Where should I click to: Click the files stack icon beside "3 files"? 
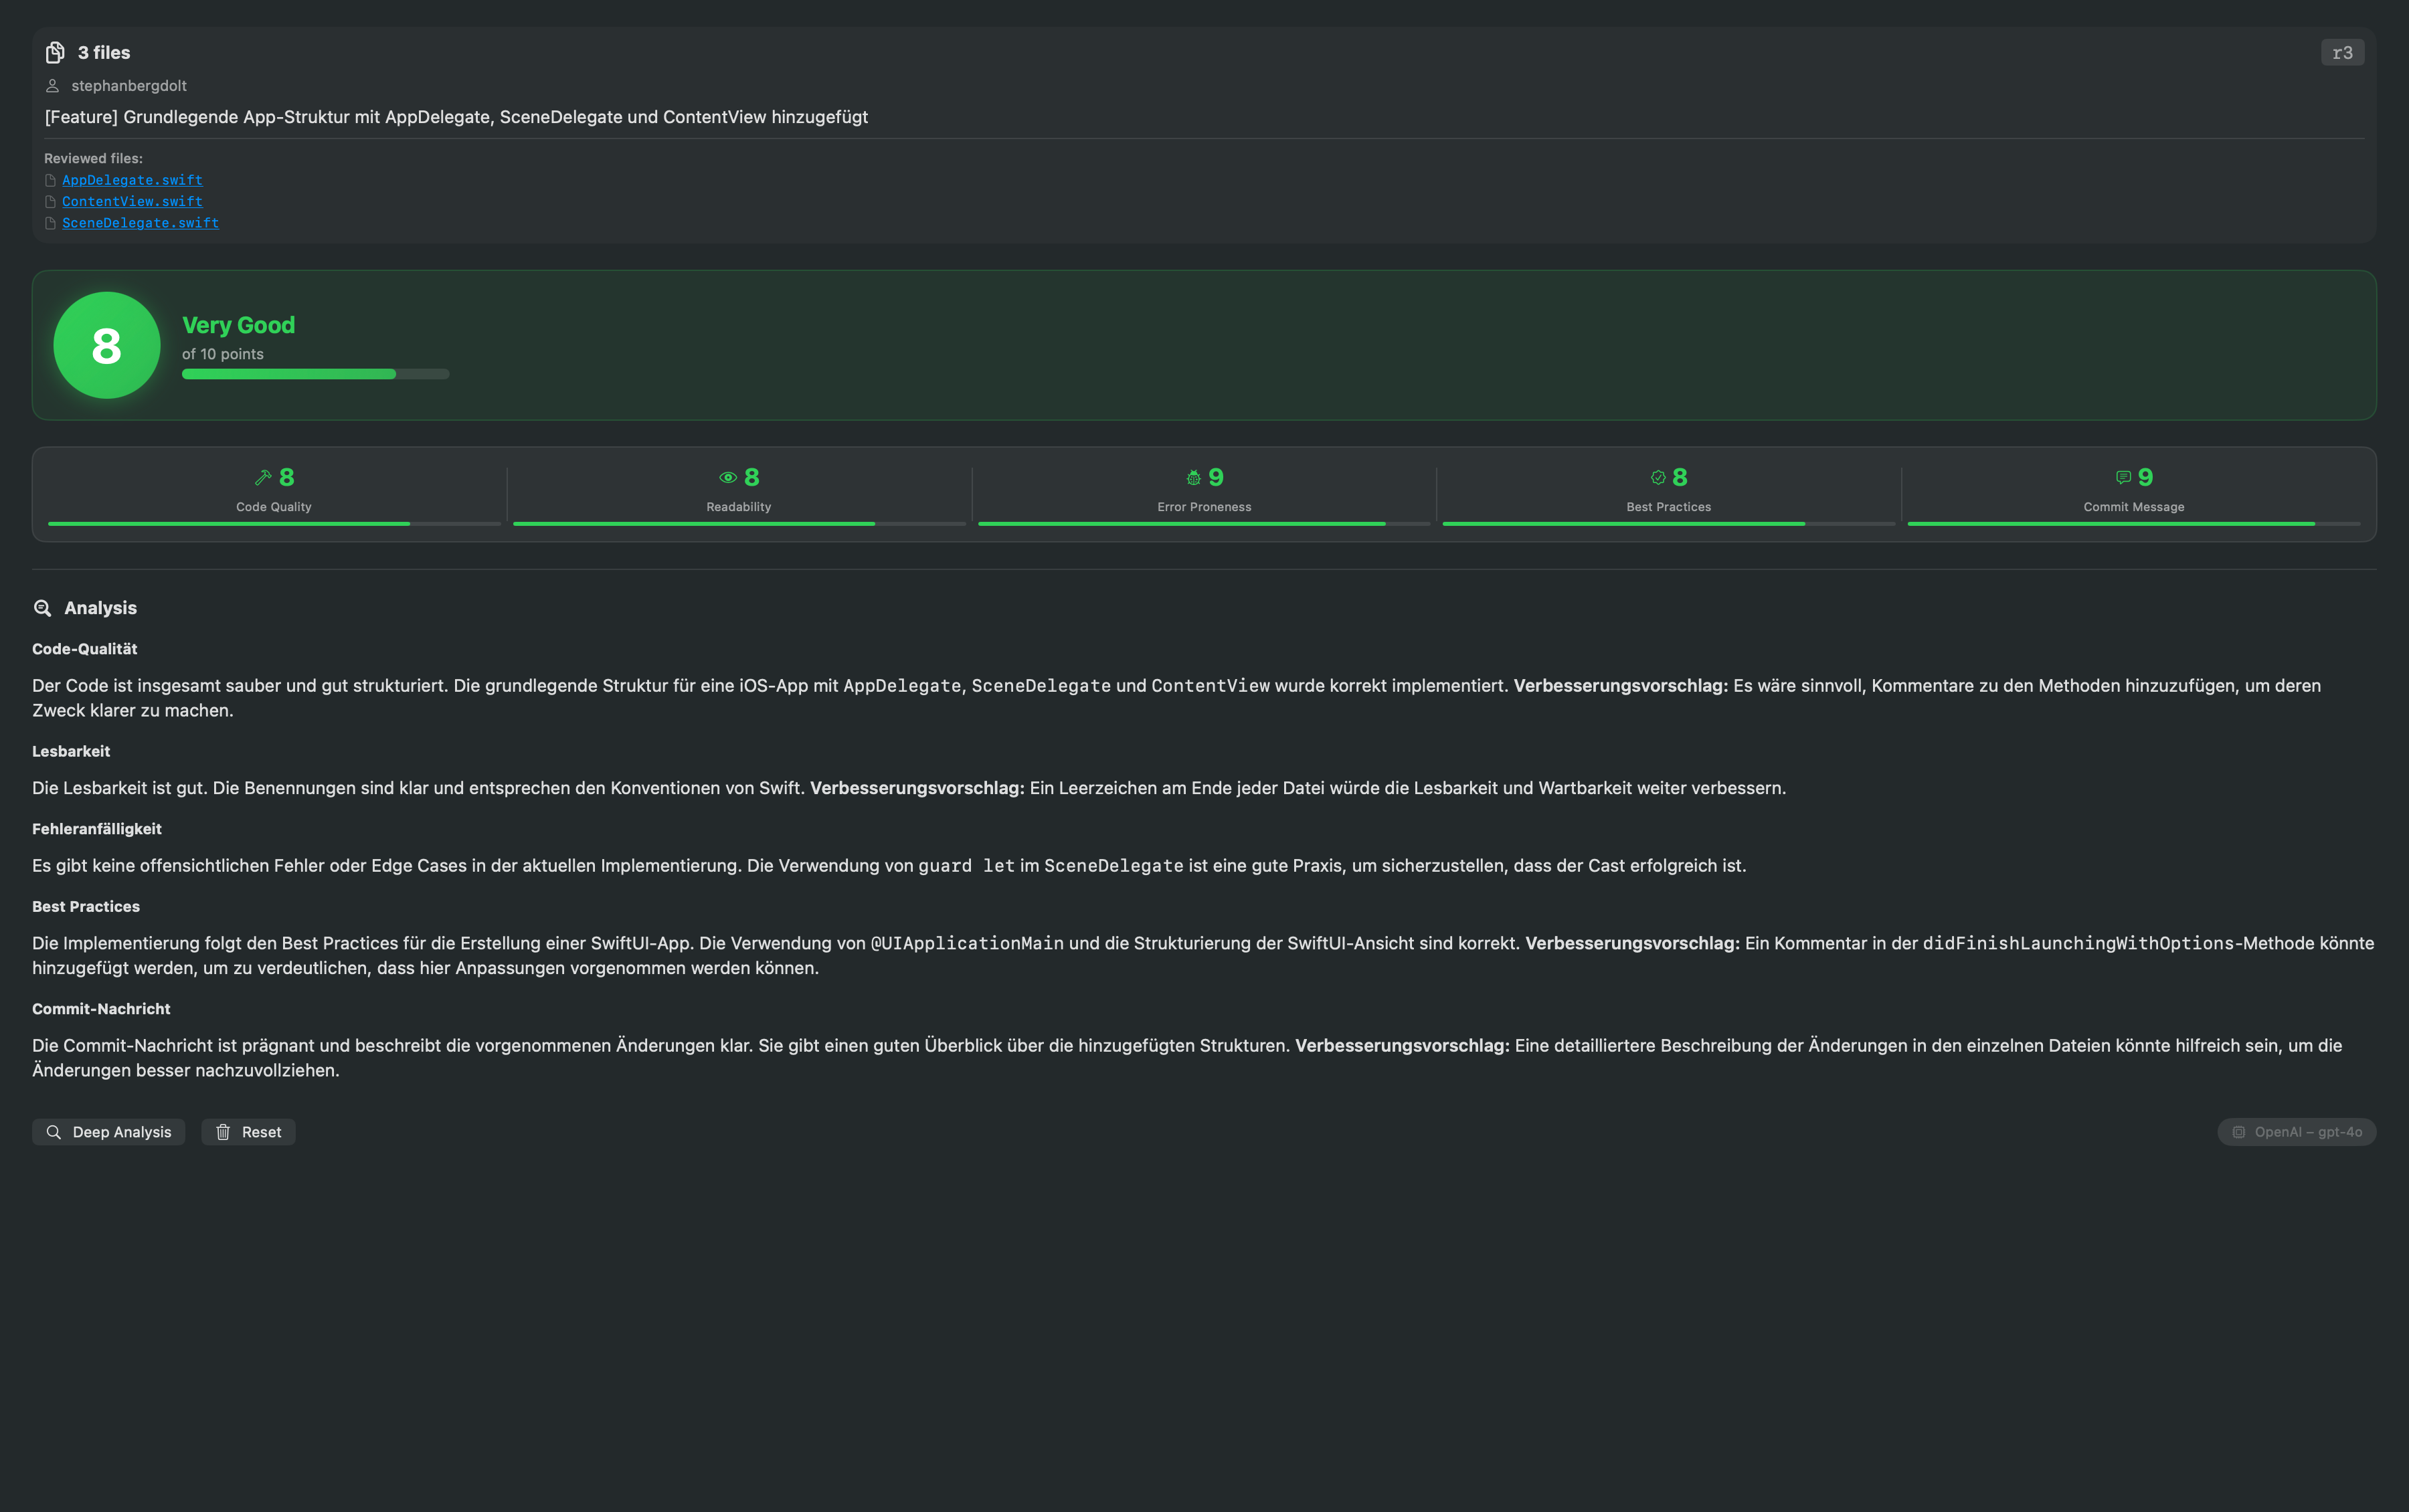[55, 52]
